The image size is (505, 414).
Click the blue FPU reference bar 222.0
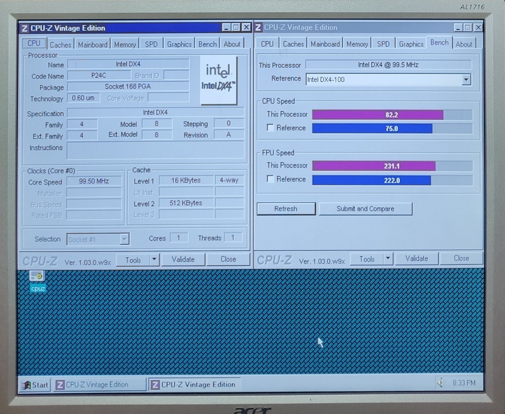(x=372, y=180)
